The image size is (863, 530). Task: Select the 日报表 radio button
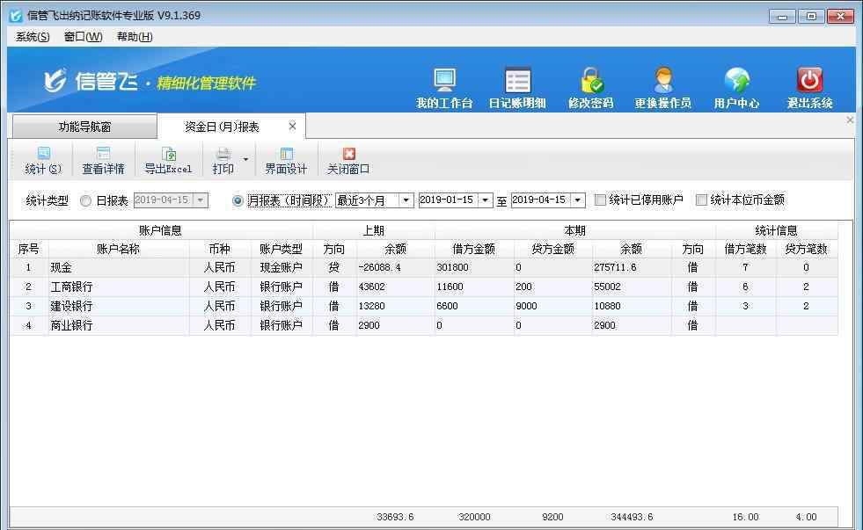point(86,200)
